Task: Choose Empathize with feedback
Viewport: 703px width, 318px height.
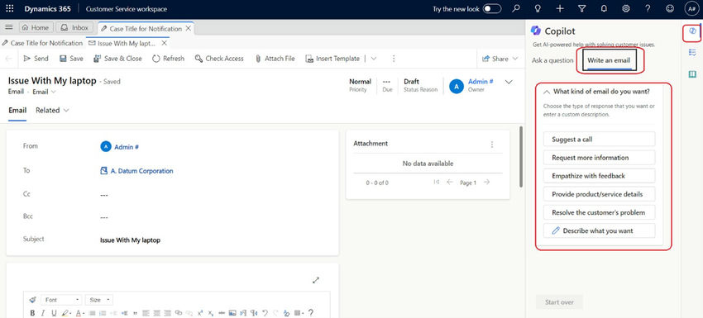Action: click(x=599, y=176)
